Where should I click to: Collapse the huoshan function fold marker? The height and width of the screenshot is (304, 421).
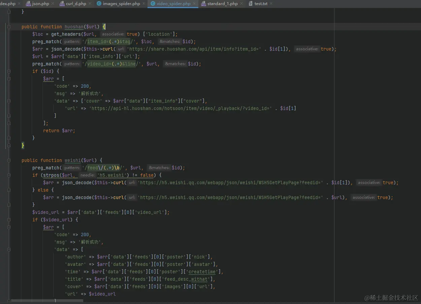(9, 27)
